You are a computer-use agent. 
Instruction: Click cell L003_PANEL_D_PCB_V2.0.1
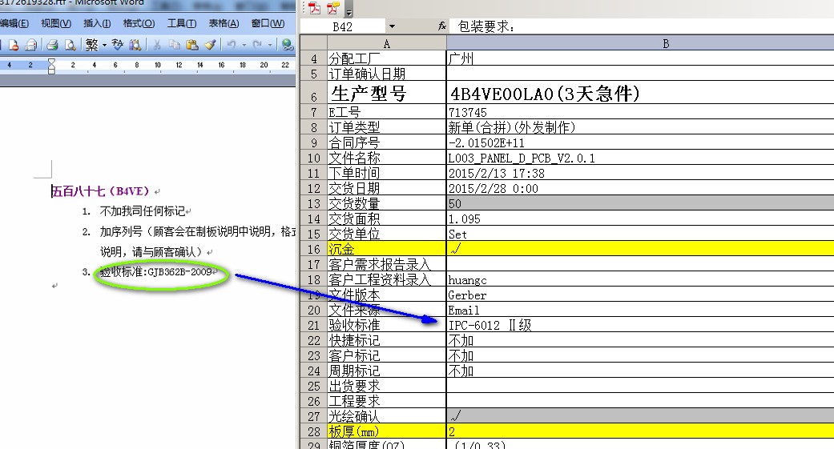640,158
